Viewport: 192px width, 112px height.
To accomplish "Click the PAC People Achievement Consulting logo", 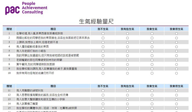I will coord(26,8).
